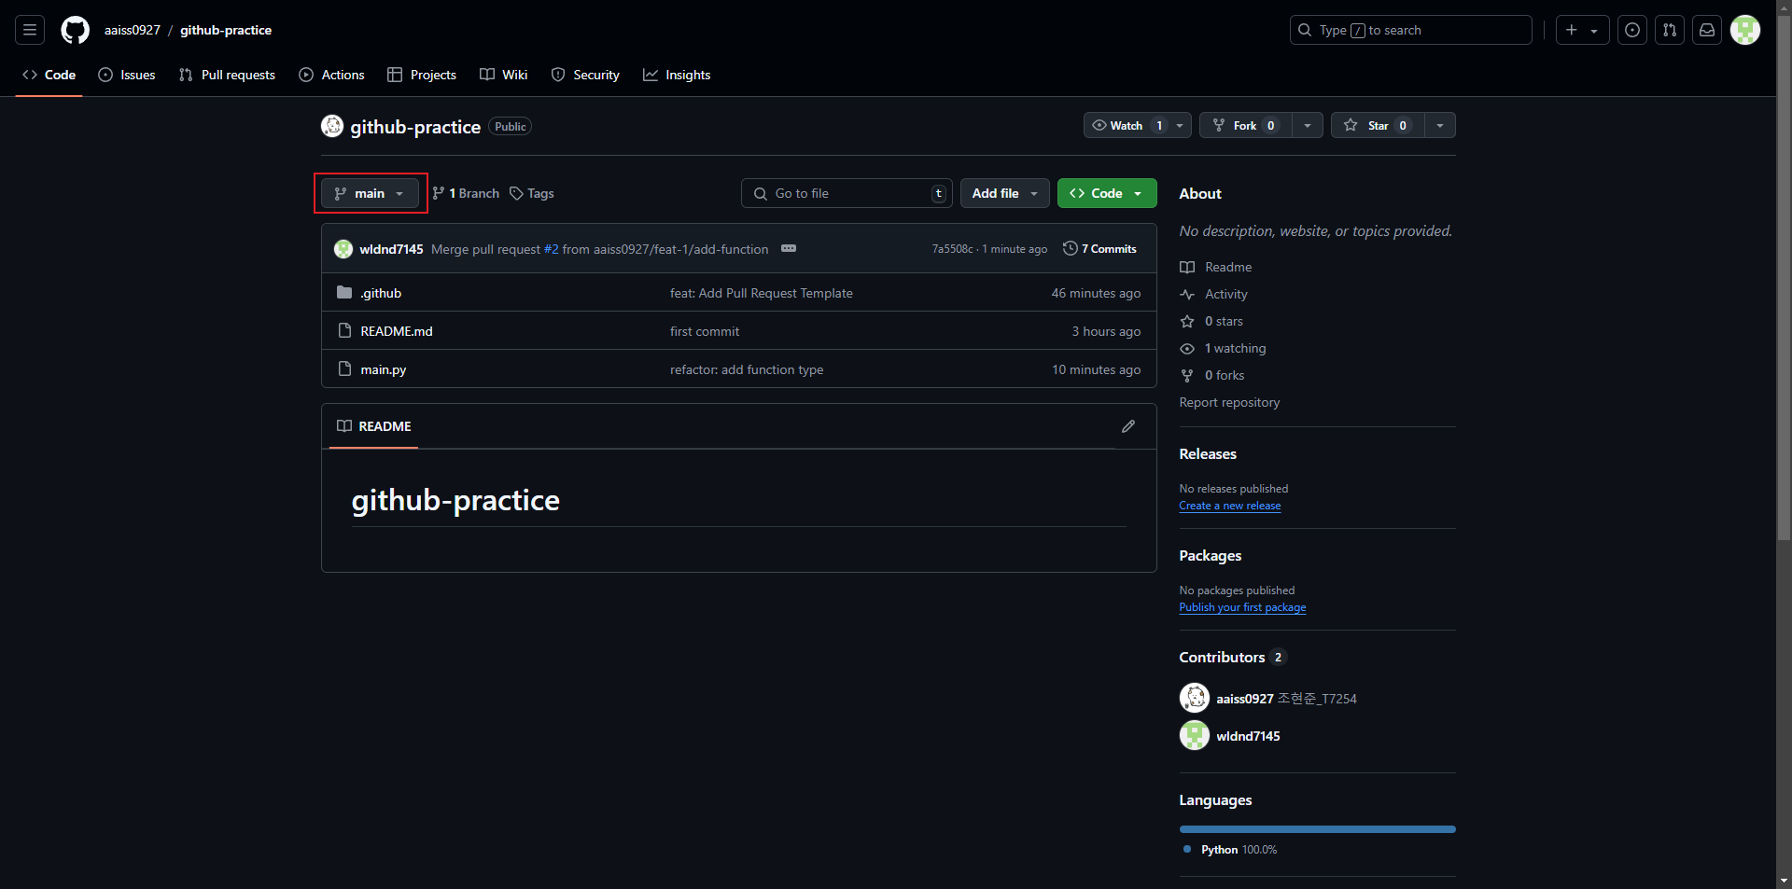Click the fork icon beside 0 forks
This screenshot has width=1792, height=889.
1187,375
